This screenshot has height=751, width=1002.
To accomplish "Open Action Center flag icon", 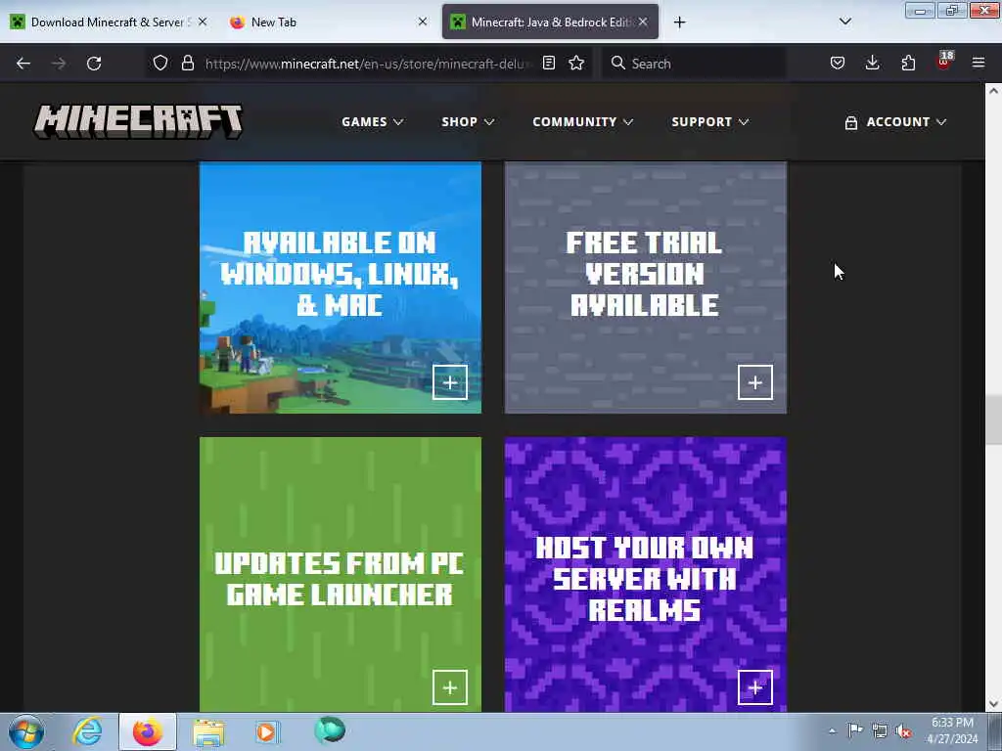I will tap(855, 730).
